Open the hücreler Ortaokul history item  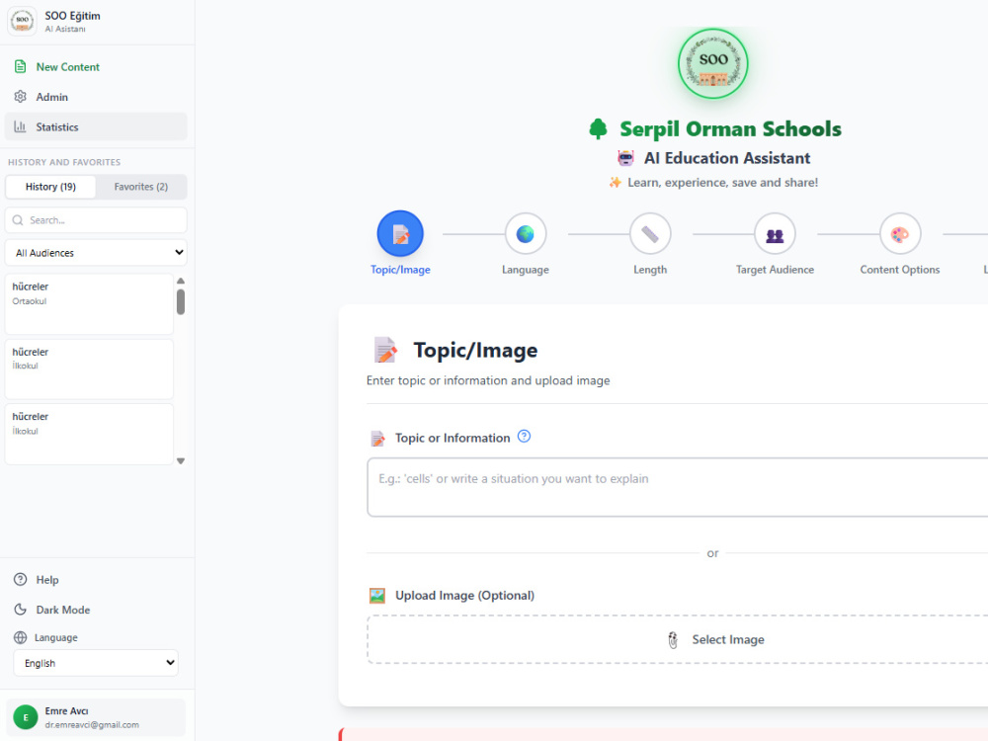click(89, 303)
